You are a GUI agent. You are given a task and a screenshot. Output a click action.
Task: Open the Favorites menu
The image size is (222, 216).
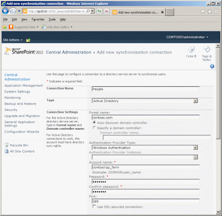point(38,19)
